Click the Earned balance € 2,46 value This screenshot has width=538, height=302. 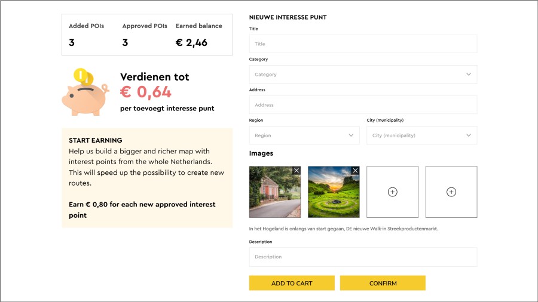point(191,42)
